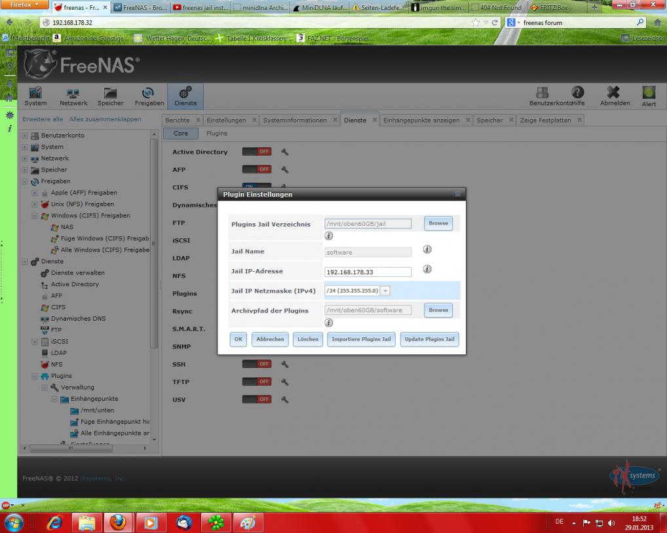
Task: Switch to Zeige Festplatten tab
Action: pos(545,120)
